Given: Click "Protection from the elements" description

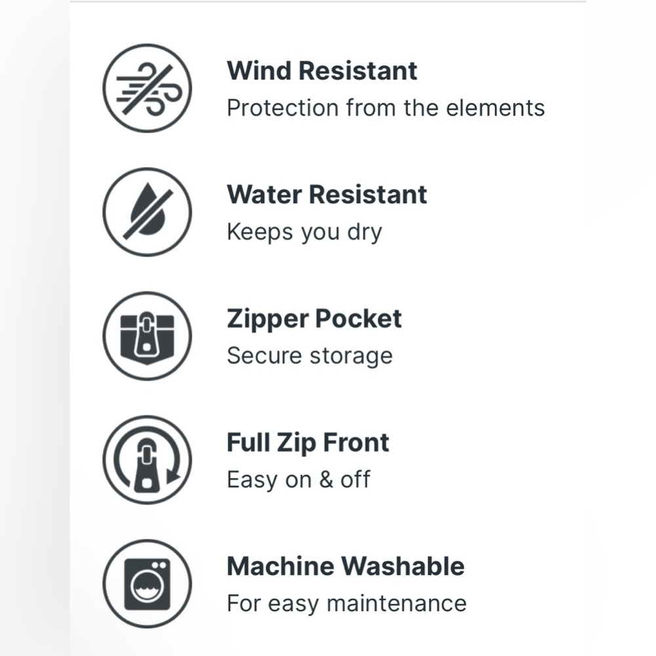Looking at the screenshot, I should pyautogui.click(x=386, y=108).
